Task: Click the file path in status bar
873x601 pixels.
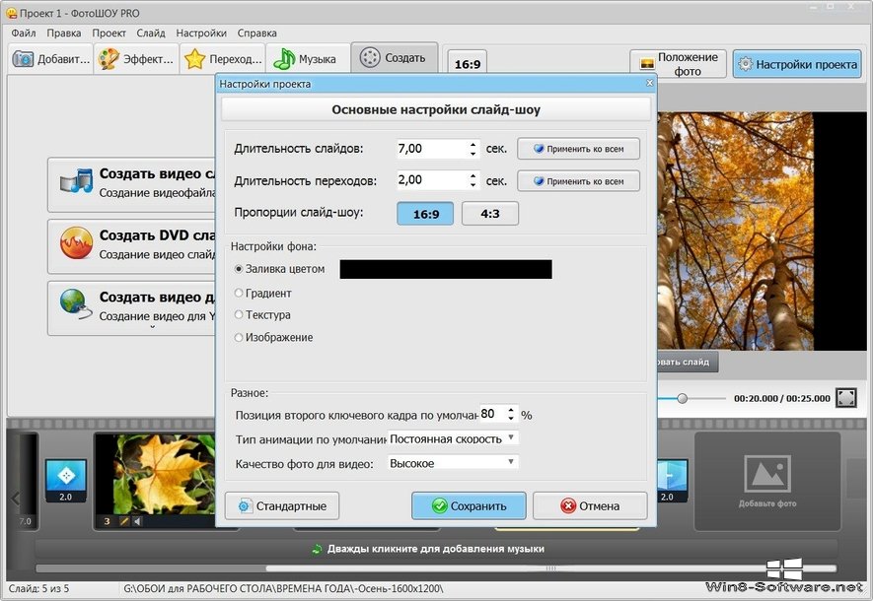Action: tap(283, 588)
